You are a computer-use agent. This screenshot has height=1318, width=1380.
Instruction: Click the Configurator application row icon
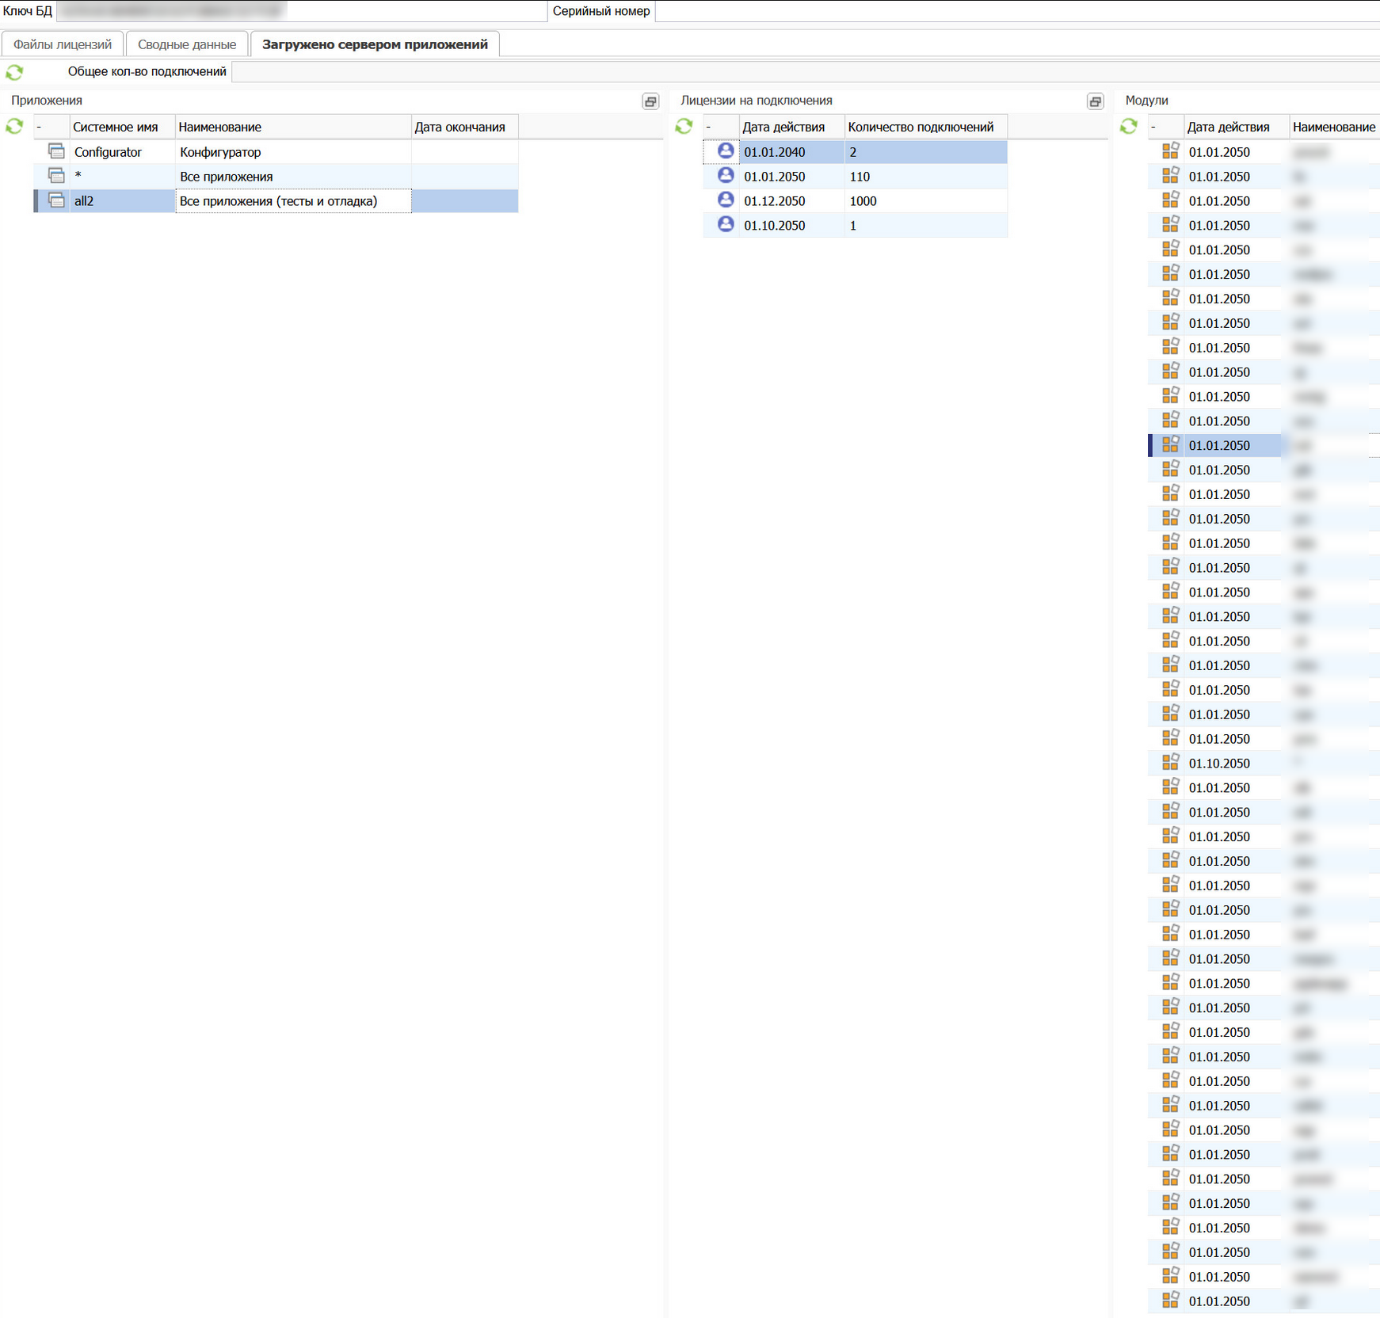pos(56,151)
